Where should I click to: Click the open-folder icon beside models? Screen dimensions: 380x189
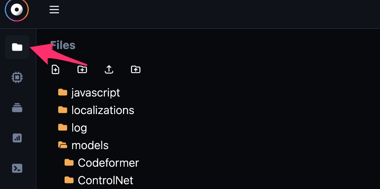tap(63, 145)
